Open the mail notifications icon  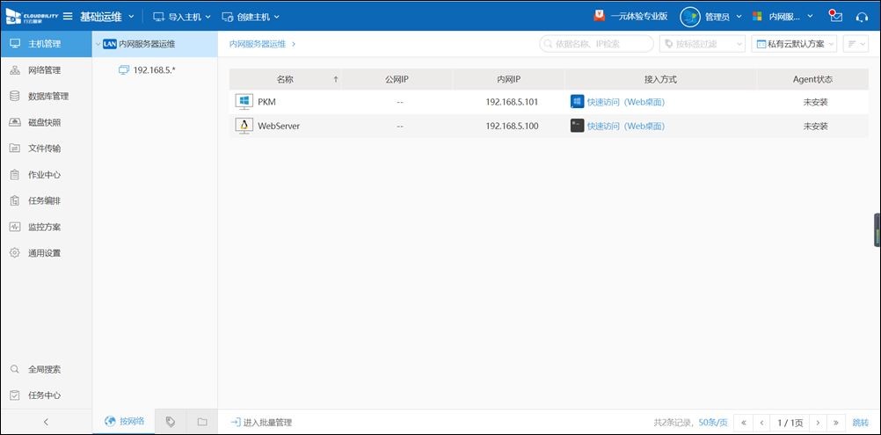click(x=835, y=16)
